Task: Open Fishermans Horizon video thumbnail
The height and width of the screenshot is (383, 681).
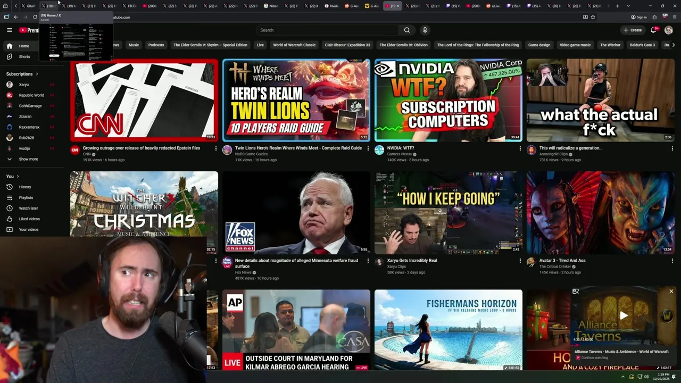Action: pos(449,330)
